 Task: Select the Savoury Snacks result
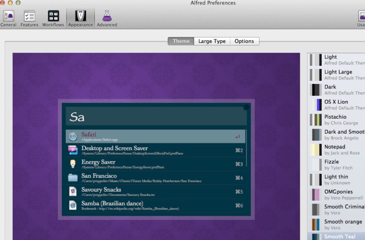click(x=156, y=192)
